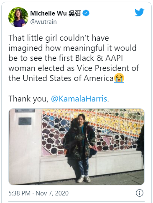Click the loudly crying face emoji

pos(119,78)
